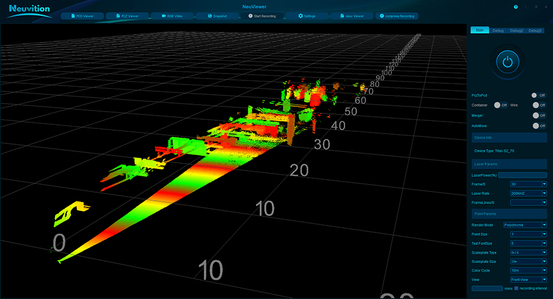This screenshot has width=553, height=299.
Task: Switch to the Debug tab
Action: 498,31
